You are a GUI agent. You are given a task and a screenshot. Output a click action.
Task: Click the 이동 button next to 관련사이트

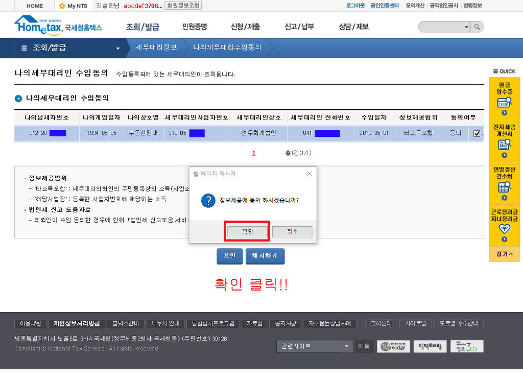point(364,346)
